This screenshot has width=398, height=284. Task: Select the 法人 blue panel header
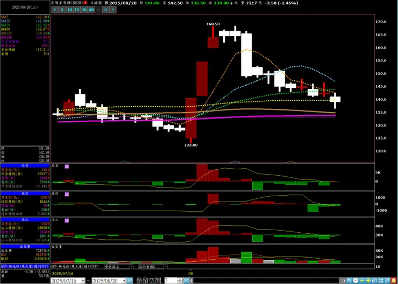25,220
